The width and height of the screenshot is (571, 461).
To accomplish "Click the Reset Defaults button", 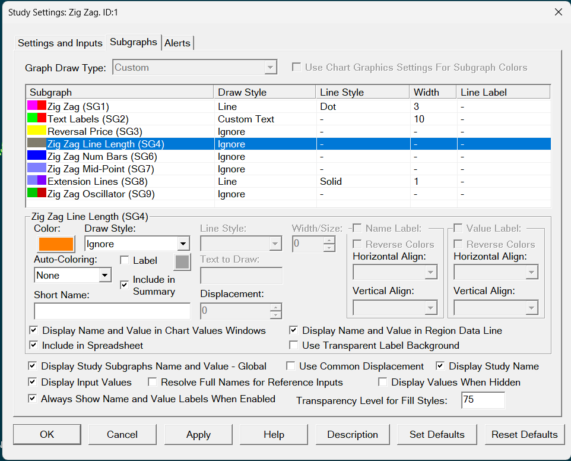I will pyautogui.click(x=524, y=434).
